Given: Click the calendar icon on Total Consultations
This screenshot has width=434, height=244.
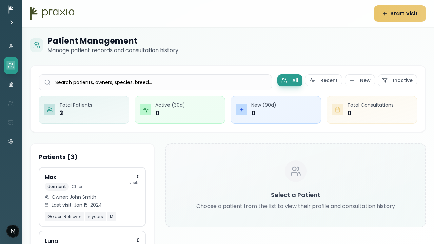Looking at the screenshot, I should tap(338, 110).
